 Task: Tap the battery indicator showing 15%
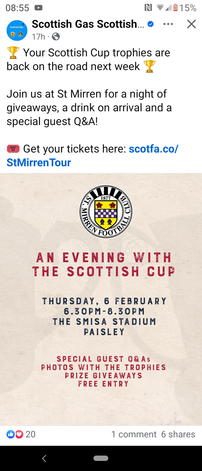click(x=176, y=8)
